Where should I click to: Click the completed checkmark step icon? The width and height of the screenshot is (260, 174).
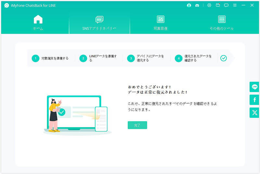[224, 58]
